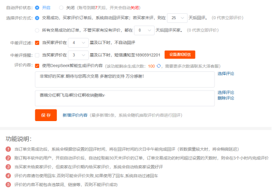Select the 关闭 auto-review radio button
This screenshot has width=272, height=189.
[61, 8]
